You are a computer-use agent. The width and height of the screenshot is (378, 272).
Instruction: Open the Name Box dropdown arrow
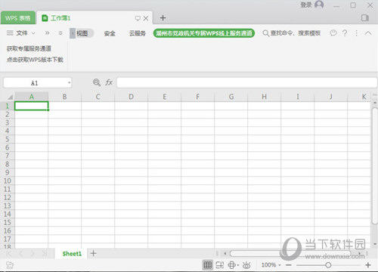coord(69,82)
